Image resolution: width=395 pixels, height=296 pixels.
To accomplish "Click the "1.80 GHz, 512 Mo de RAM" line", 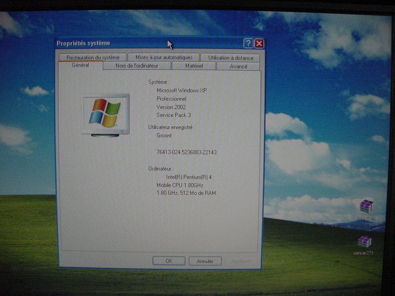I will tap(186, 193).
